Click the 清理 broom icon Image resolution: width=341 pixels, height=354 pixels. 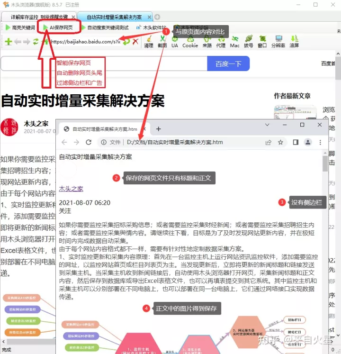(x=149, y=42)
